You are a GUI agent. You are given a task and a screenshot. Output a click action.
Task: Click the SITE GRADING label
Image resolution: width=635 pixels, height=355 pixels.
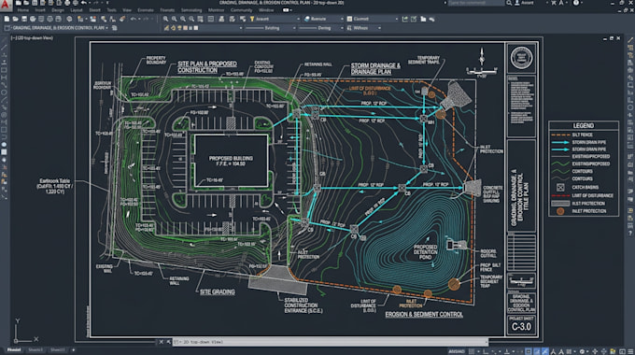point(217,291)
